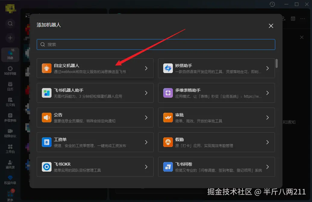Image resolution: width=312 pixels, height=202 pixels.
Task: Expand the 多维表格助手 chevron
Action: tap(267, 93)
